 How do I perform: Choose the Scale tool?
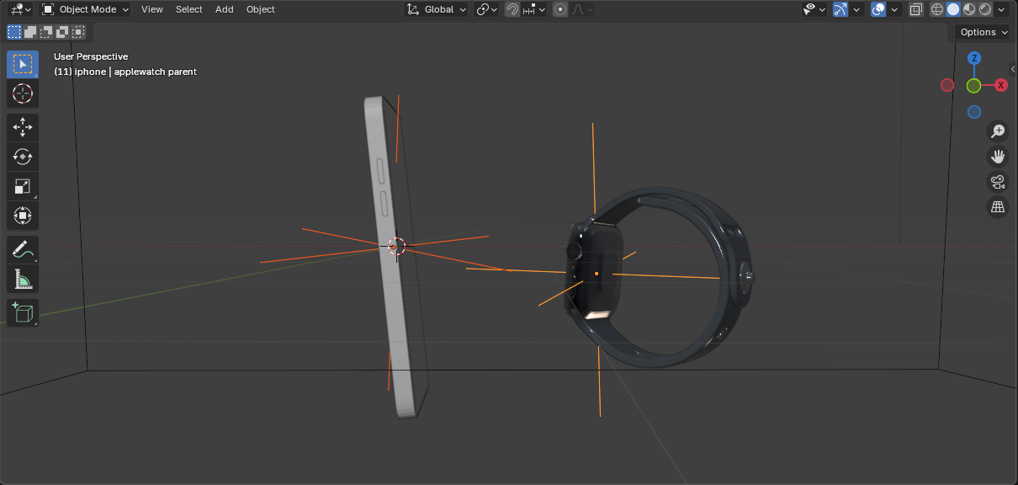(x=23, y=186)
